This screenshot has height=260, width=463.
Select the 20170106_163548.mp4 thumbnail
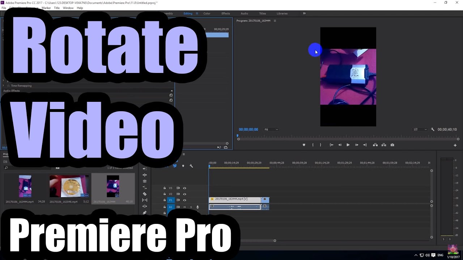(69, 186)
